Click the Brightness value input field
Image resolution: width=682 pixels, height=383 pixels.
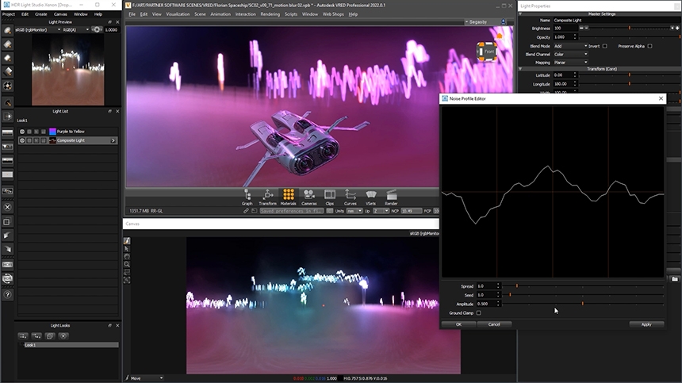[565, 29]
